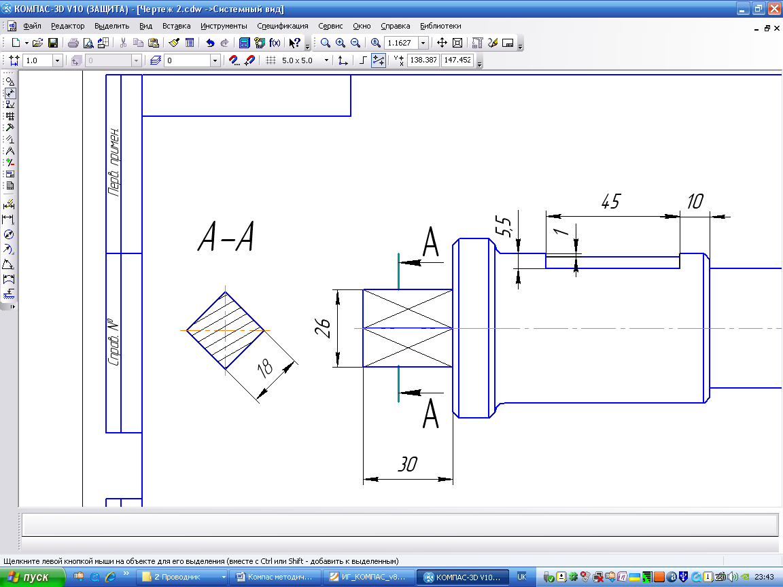Toggle the highlighted cursor rounding button

coord(379,60)
